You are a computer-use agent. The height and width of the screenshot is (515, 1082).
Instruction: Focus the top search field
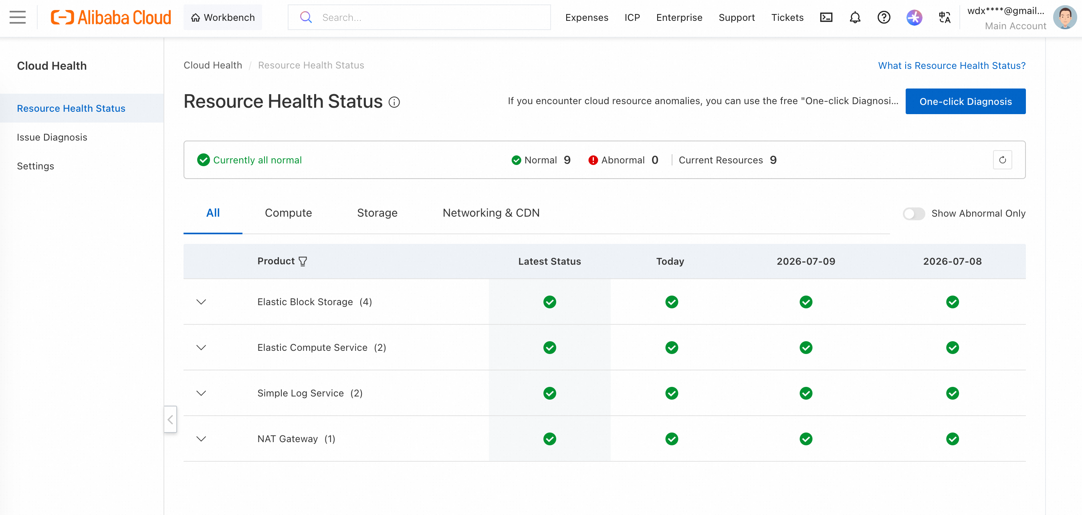click(419, 17)
